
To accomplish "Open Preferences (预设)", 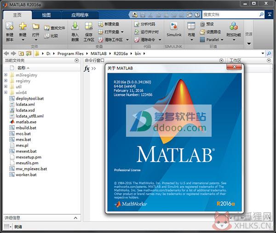I will [x=207, y=24].
